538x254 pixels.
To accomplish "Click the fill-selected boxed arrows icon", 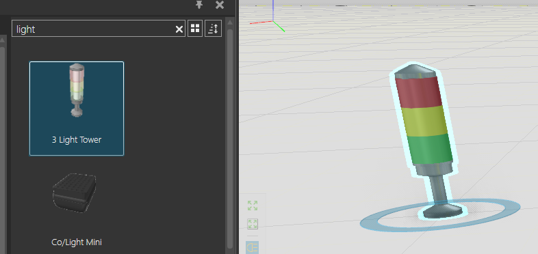I will pos(253,224).
